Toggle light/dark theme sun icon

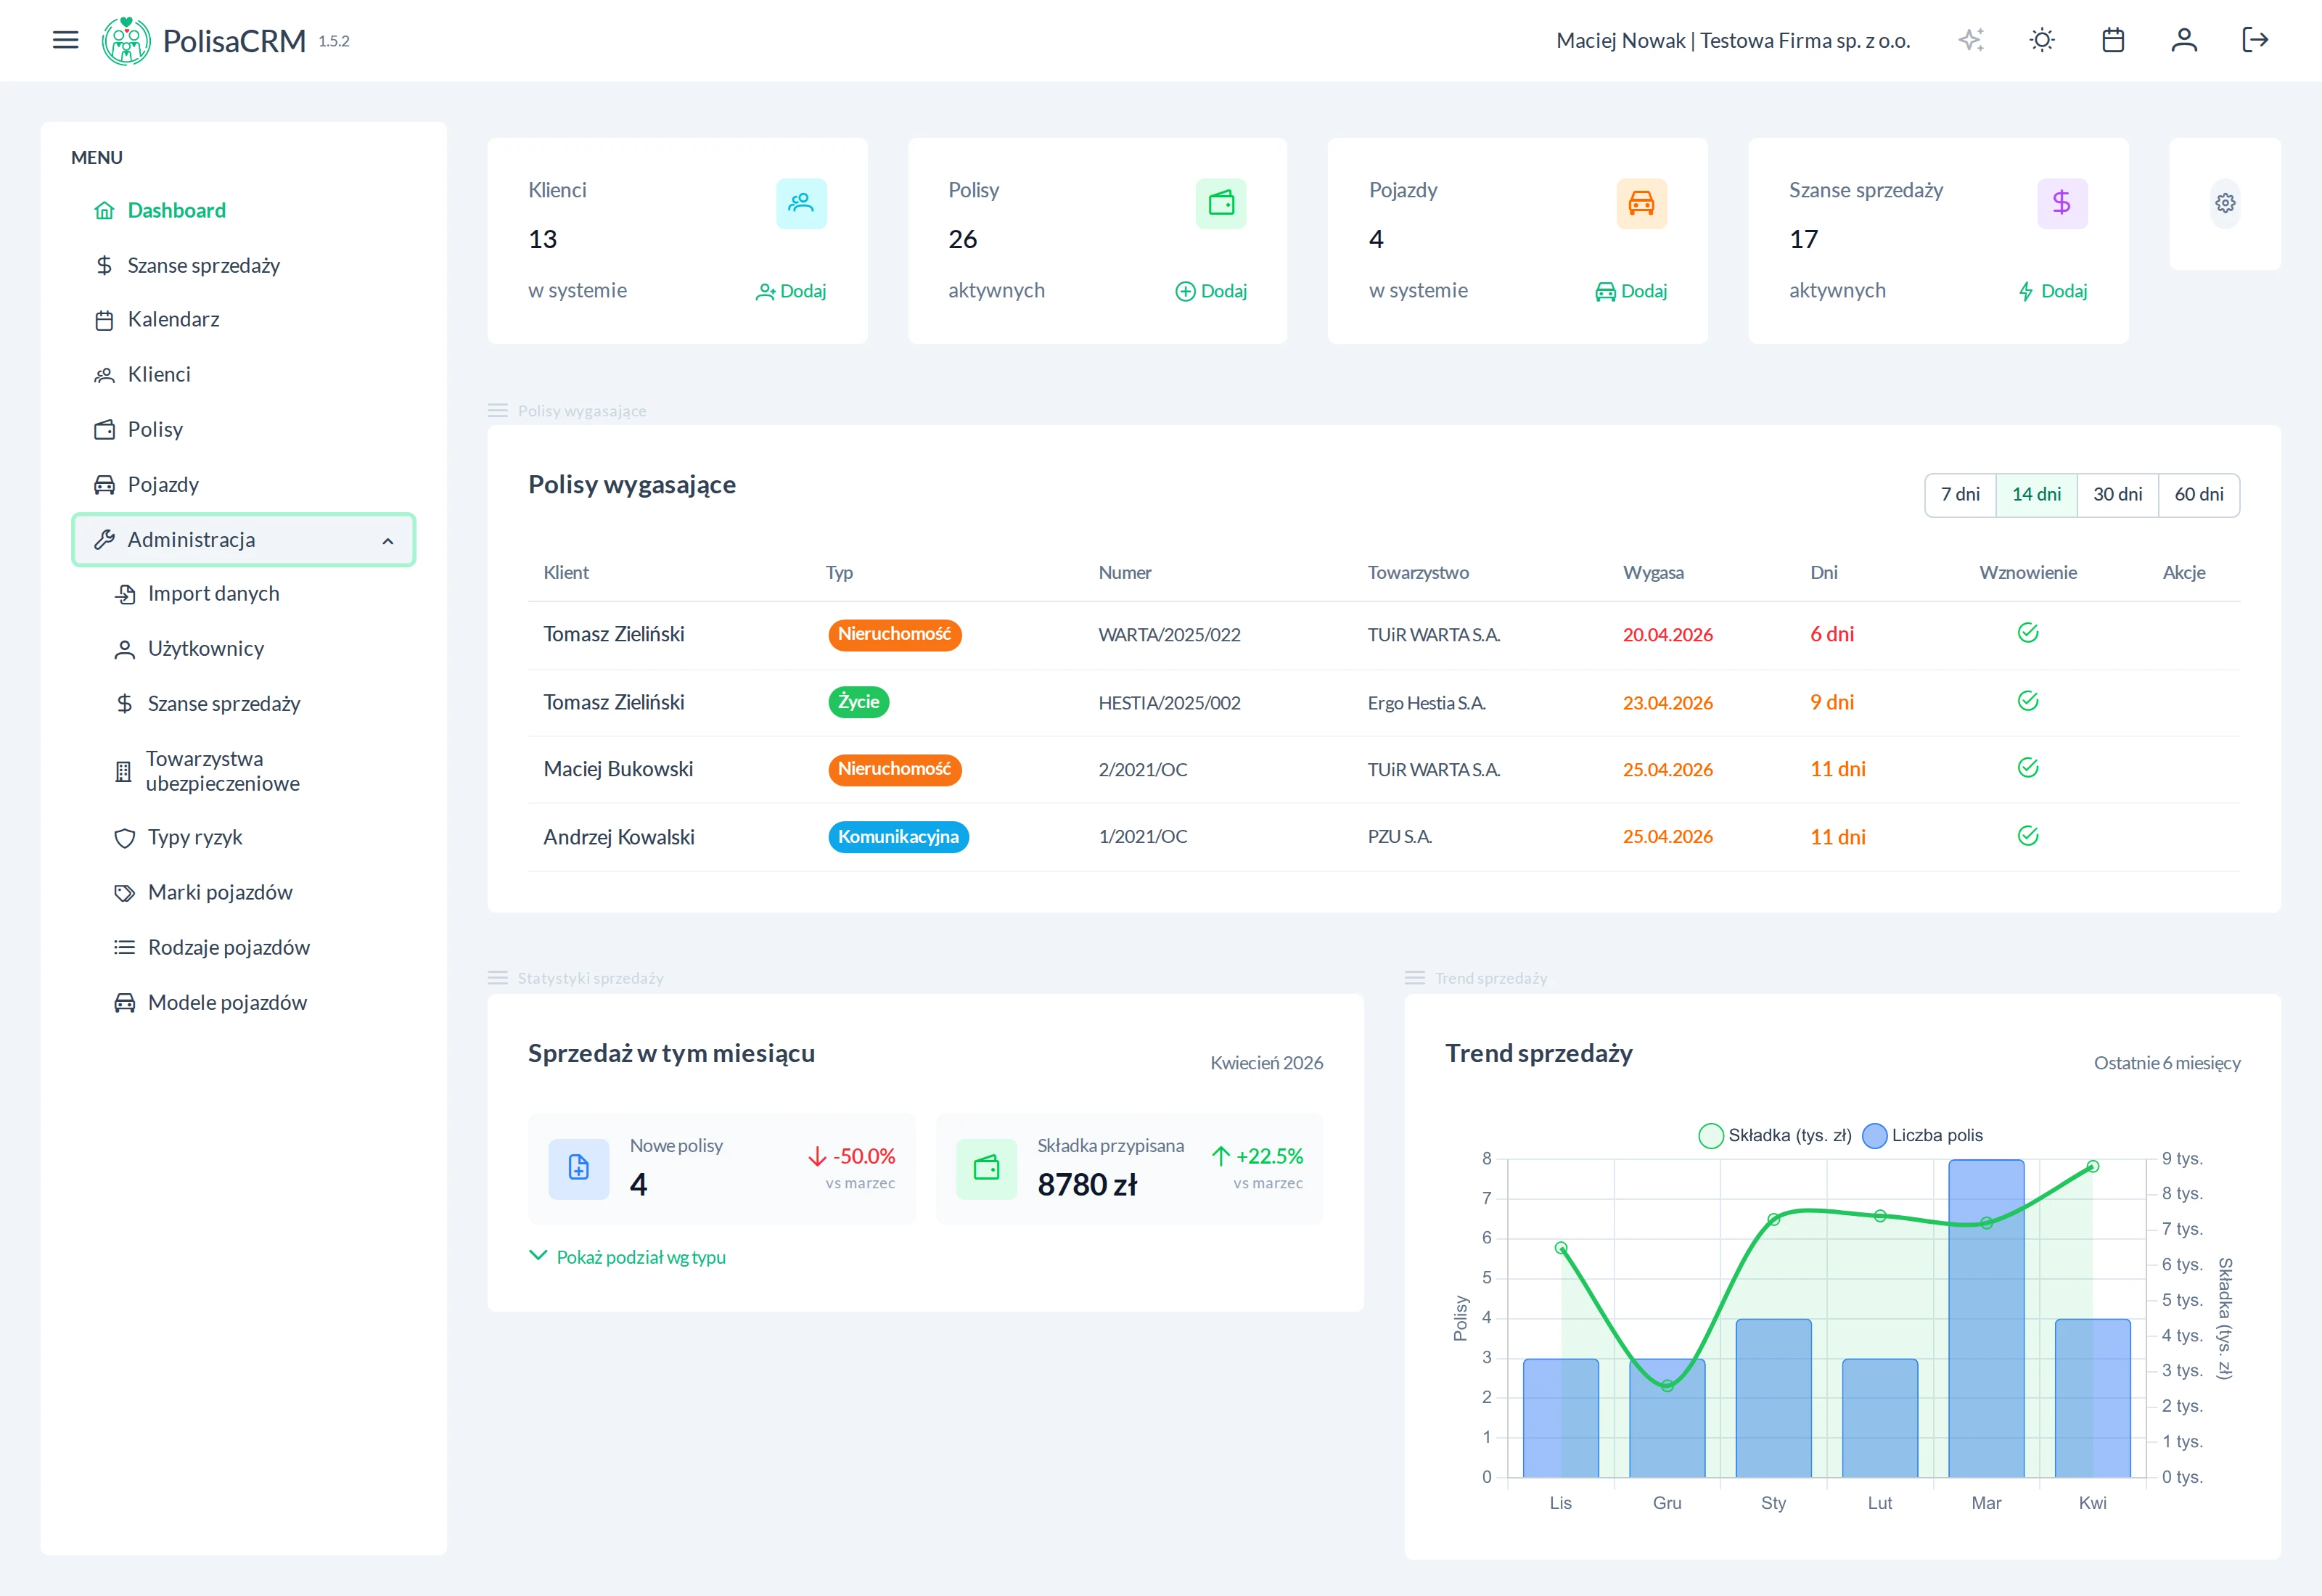(x=2041, y=40)
